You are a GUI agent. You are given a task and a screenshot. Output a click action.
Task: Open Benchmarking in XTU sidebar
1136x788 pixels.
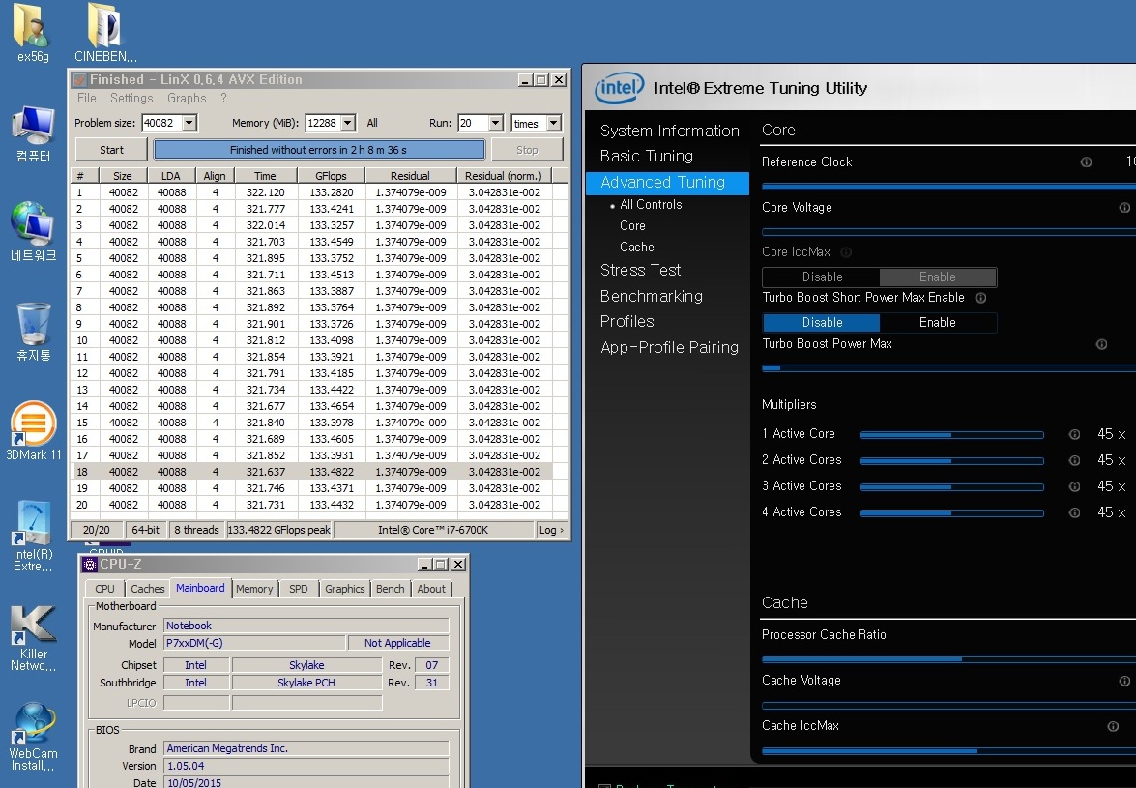click(652, 296)
